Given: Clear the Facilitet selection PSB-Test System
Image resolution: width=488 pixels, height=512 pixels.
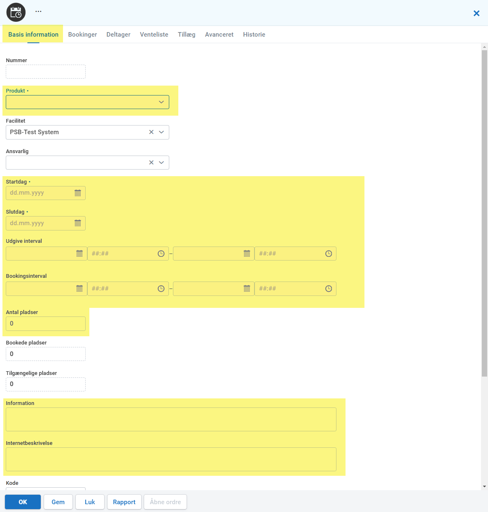Looking at the screenshot, I should click(x=151, y=132).
